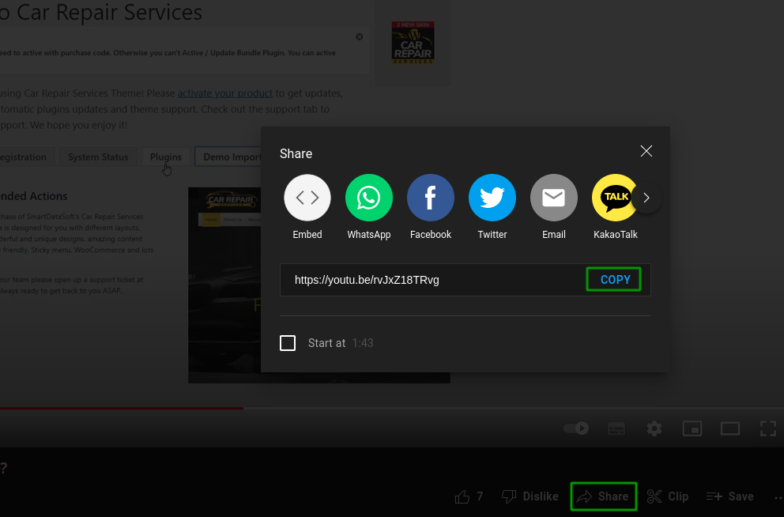The height and width of the screenshot is (517, 784).
Task: Like the video with thumbs up
Action: [469, 496]
